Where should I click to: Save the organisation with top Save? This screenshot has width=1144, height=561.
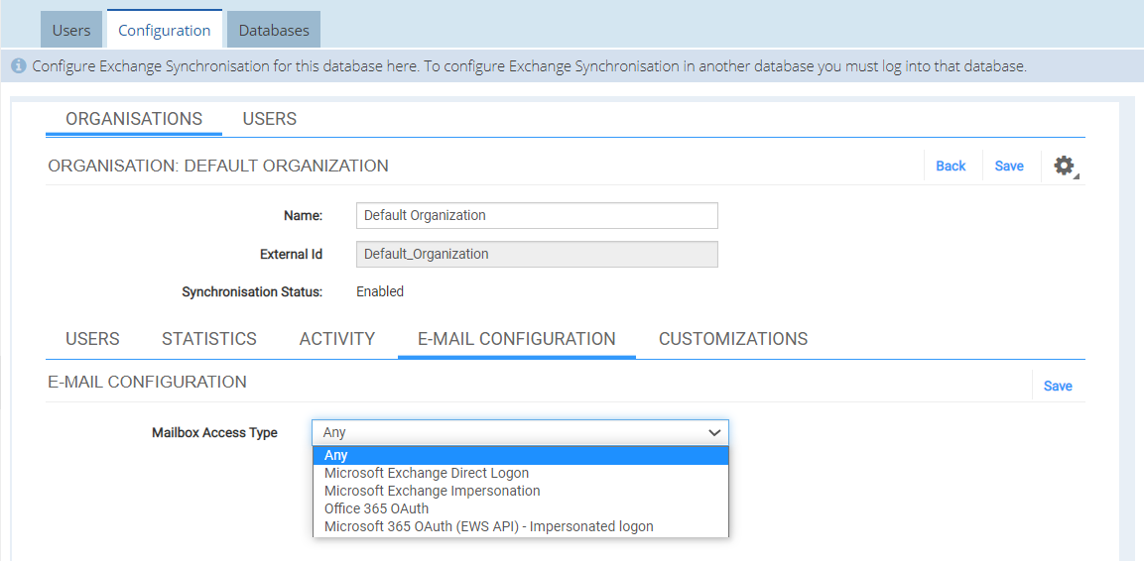click(x=1009, y=167)
